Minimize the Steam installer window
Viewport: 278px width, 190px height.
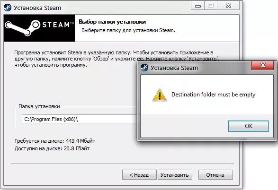click(197, 6)
